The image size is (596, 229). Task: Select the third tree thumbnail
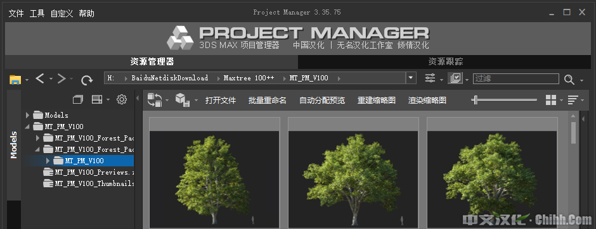point(492,173)
